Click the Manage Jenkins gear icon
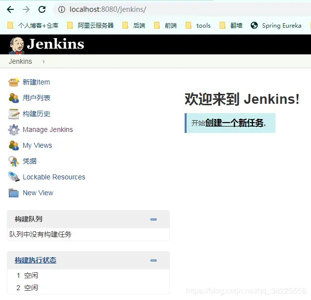The image size is (311, 300). pyautogui.click(x=14, y=129)
